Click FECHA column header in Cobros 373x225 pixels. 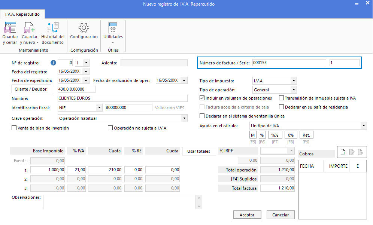(311, 166)
